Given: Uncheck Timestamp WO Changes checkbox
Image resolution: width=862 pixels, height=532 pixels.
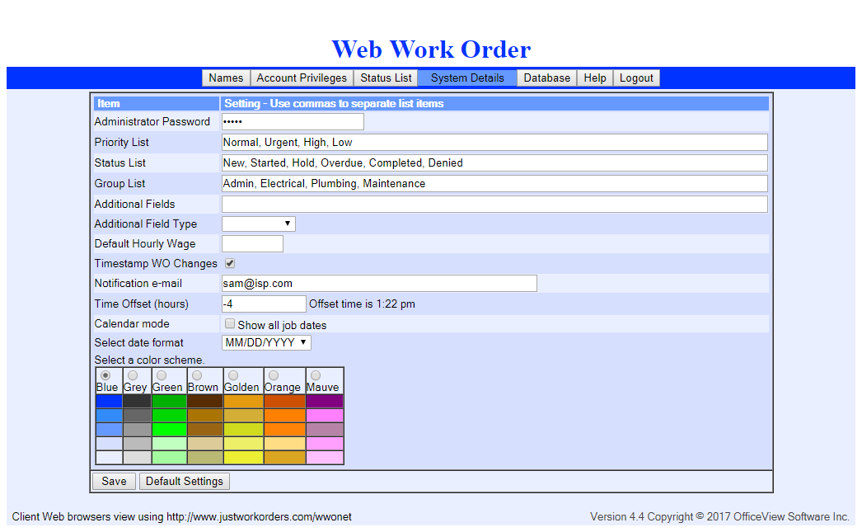Looking at the screenshot, I should point(230,264).
